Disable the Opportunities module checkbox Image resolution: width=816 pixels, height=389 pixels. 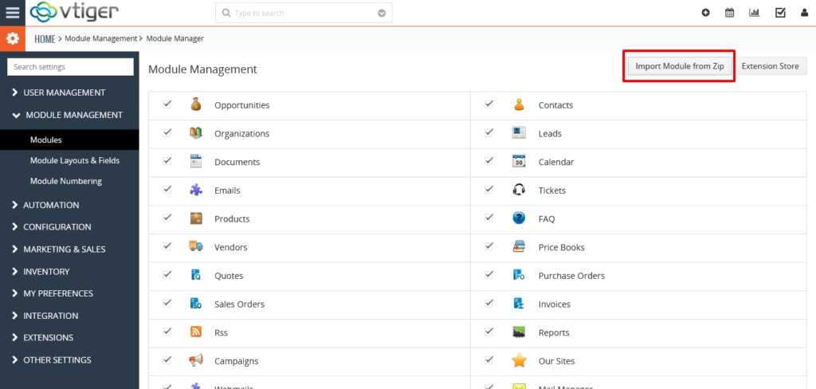(x=167, y=104)
